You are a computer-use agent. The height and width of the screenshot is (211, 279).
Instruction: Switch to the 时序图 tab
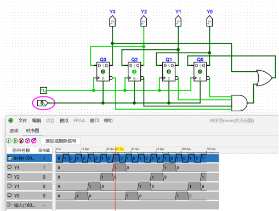pos(32,130)
